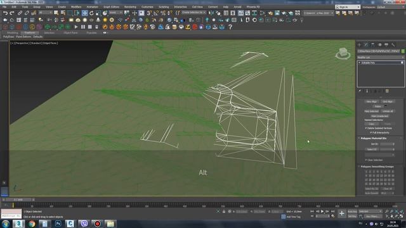
Task: Click the Stop square icon in toolbar
Action: (89, 27)
